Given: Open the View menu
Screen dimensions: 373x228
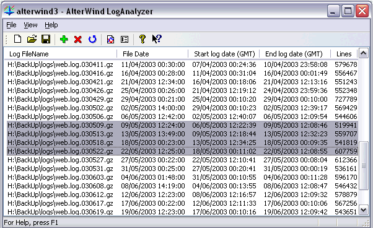Looking at the screenshot, I should pos(30,25).
